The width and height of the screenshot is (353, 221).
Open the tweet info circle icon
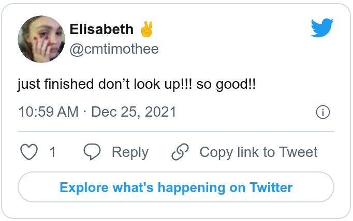pyautogui.click(x=322, y=113)
